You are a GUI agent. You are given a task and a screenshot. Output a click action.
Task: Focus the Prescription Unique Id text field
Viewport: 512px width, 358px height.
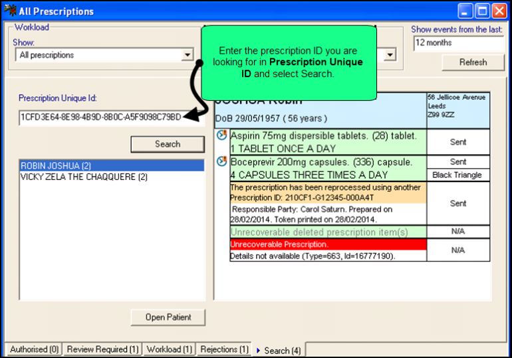pos(100,117)
